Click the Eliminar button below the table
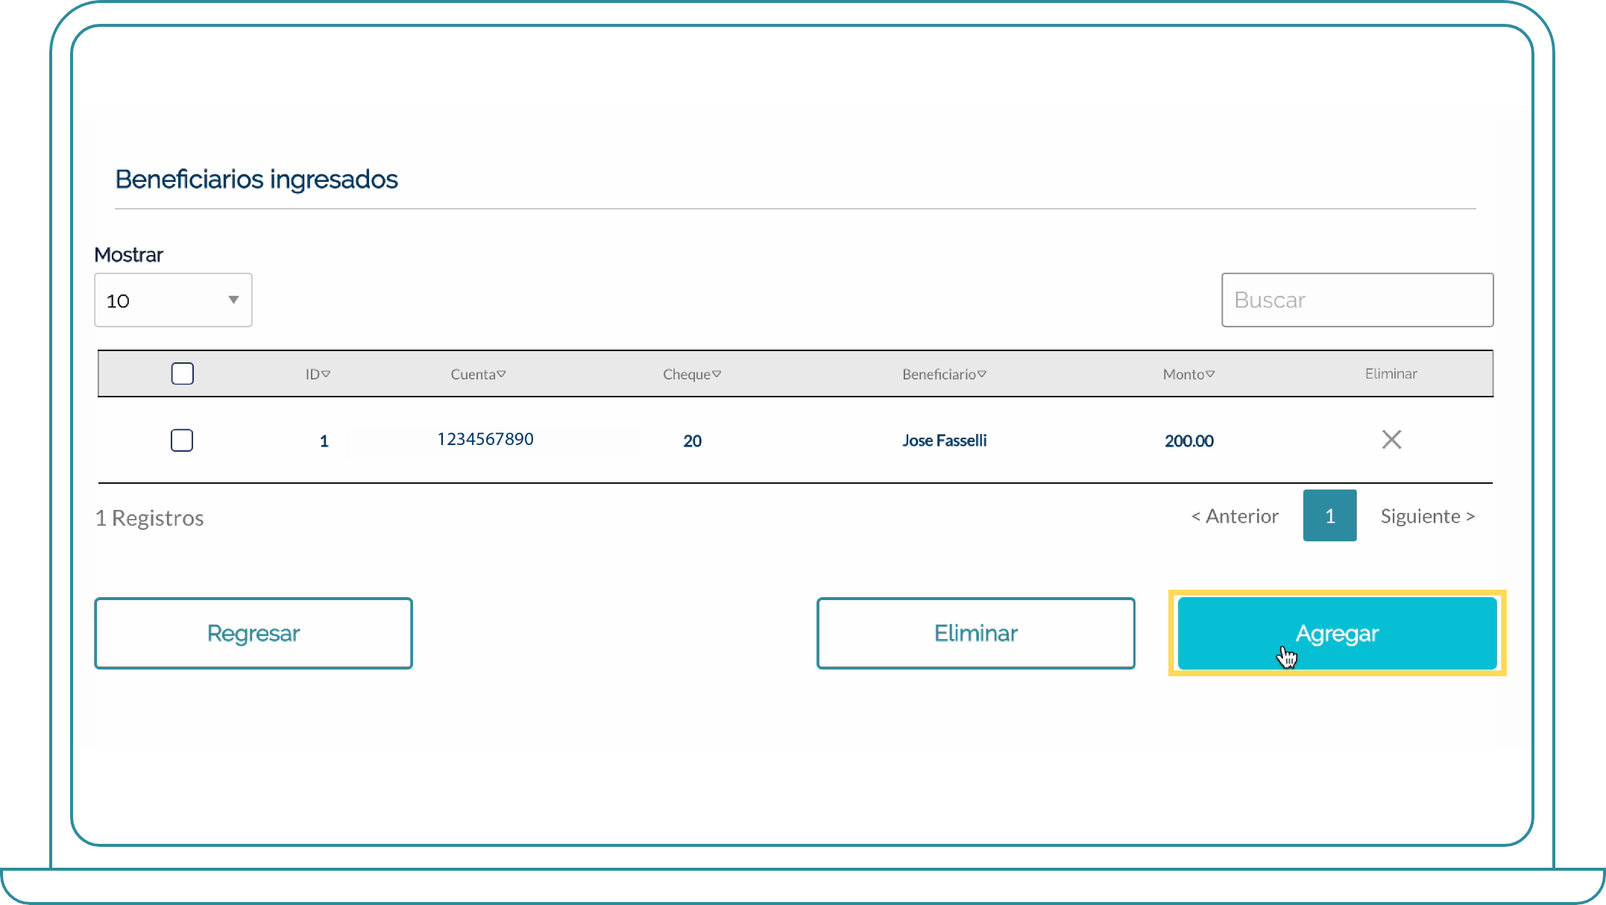The width and height of the screenshot is (1606, 905). [975, 633]
